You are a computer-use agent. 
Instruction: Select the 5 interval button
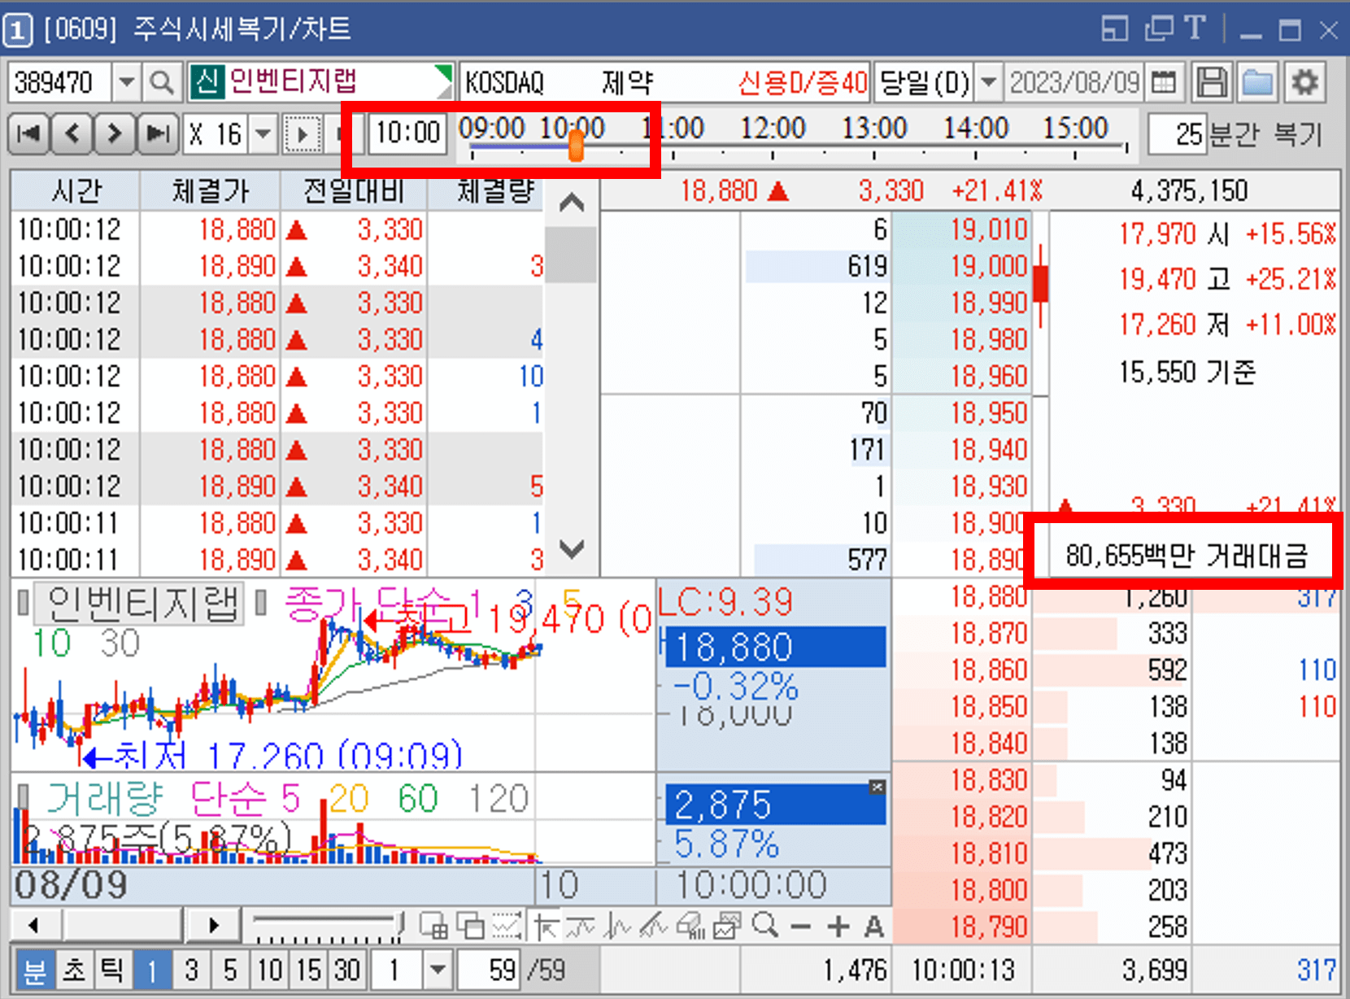coord(230,970)
